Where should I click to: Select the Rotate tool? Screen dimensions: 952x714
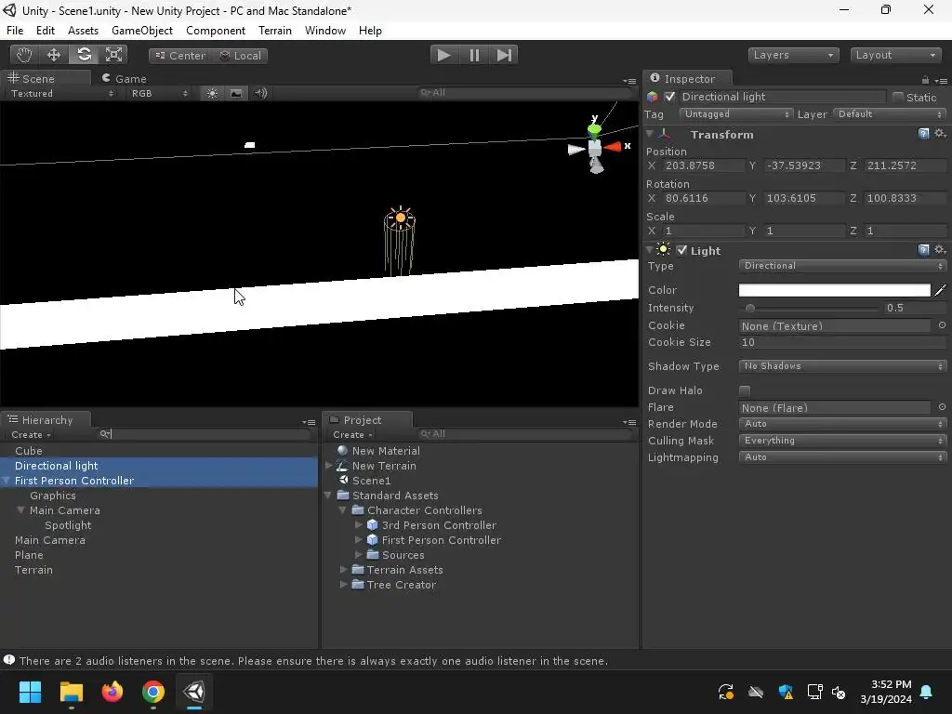pos(84,55)
